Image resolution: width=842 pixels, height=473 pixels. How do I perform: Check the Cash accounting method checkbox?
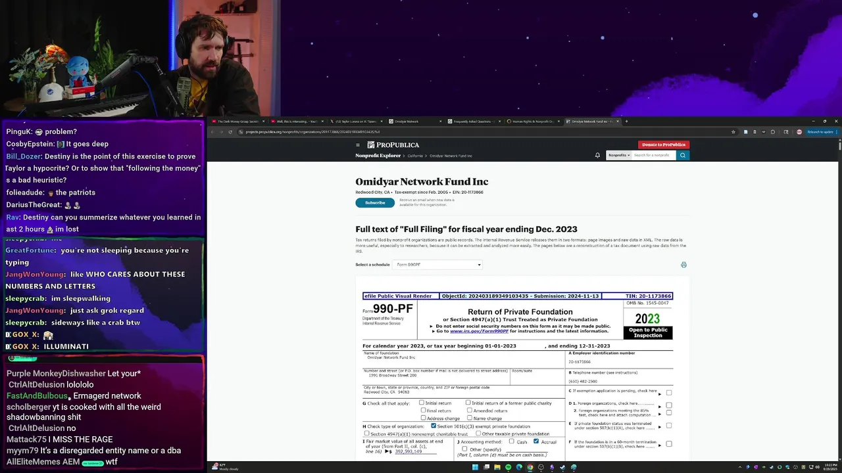(x=511, y=441)
